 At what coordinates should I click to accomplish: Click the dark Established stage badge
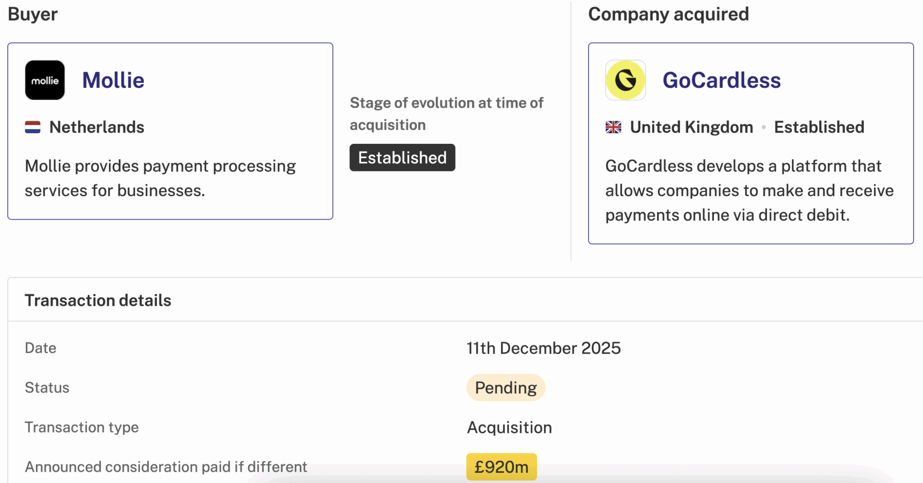point(402,158)
